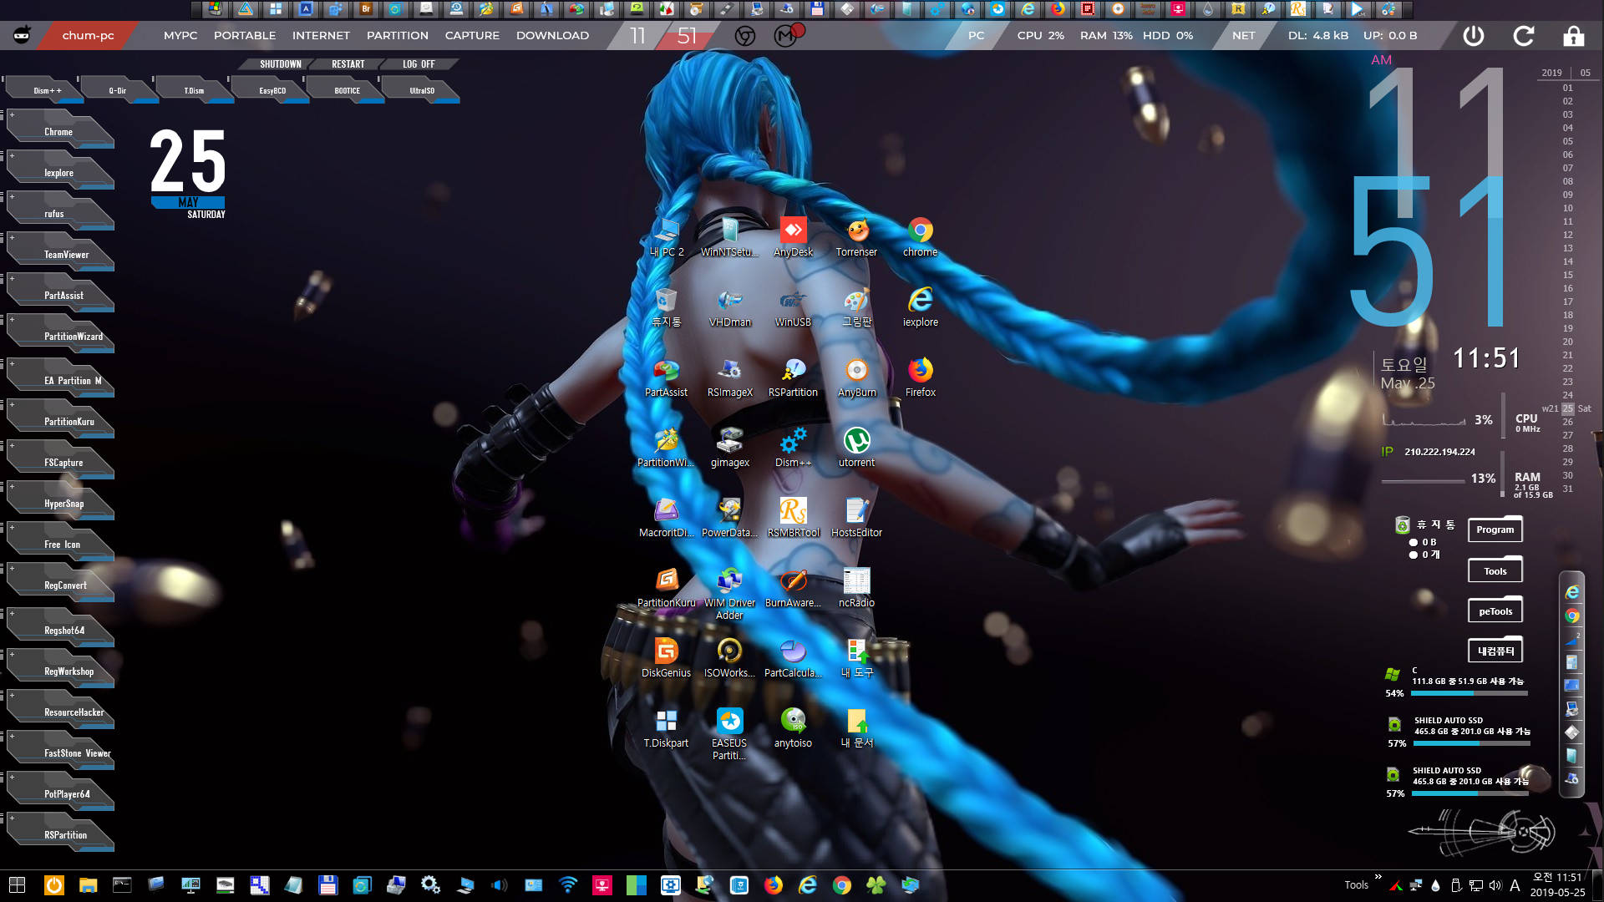
Task: Open the RSPartition desktop icon
Action: coord(793,378)
